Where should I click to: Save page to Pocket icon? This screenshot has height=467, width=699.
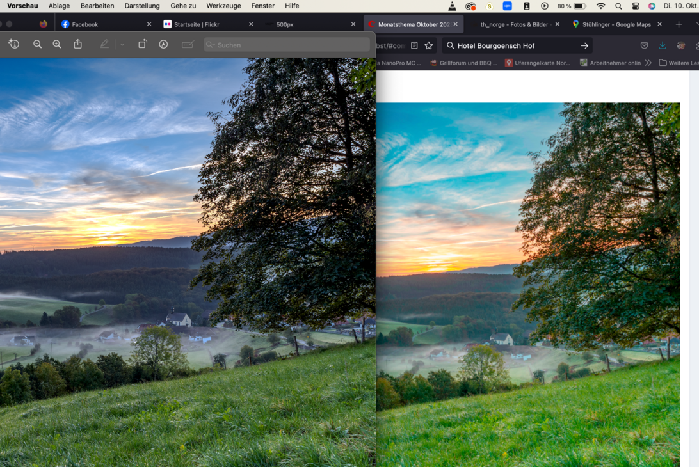coord(644,45)
